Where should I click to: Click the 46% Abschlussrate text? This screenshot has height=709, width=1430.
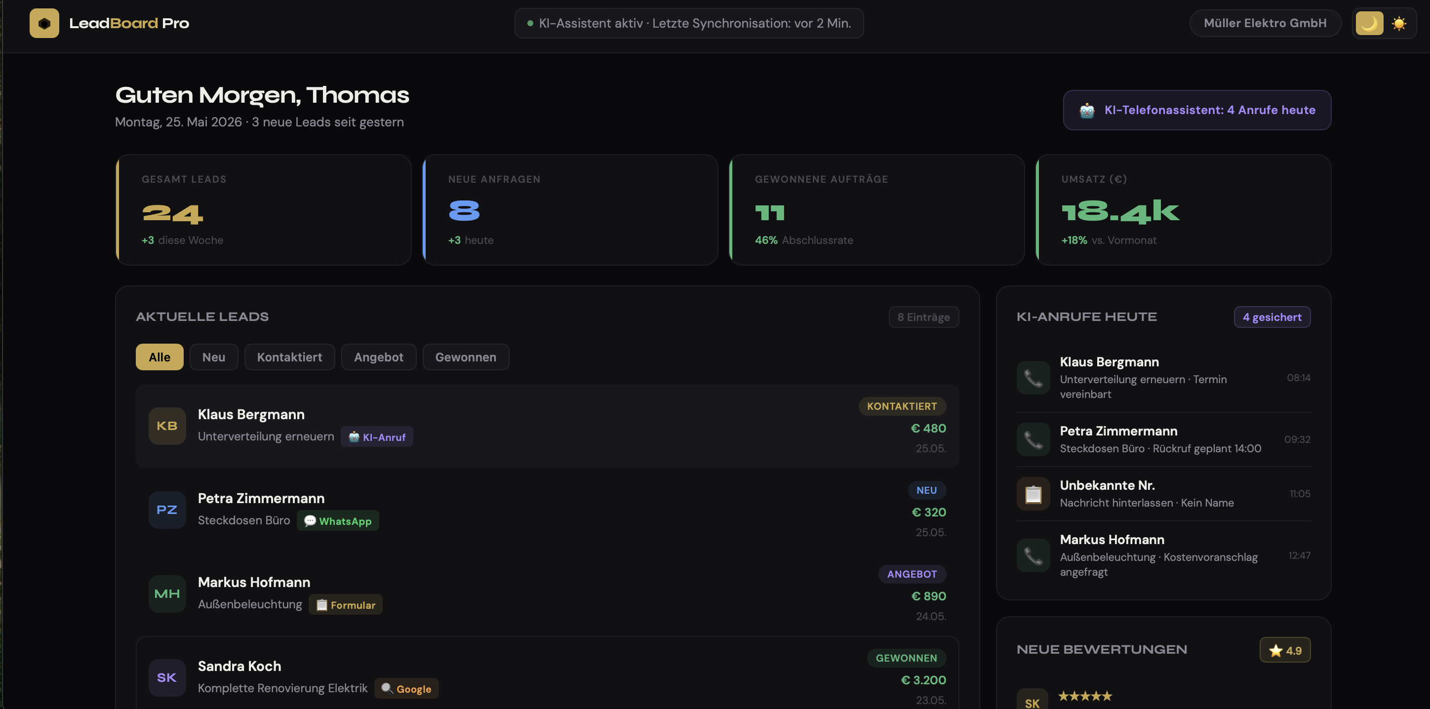click(803, 240)
